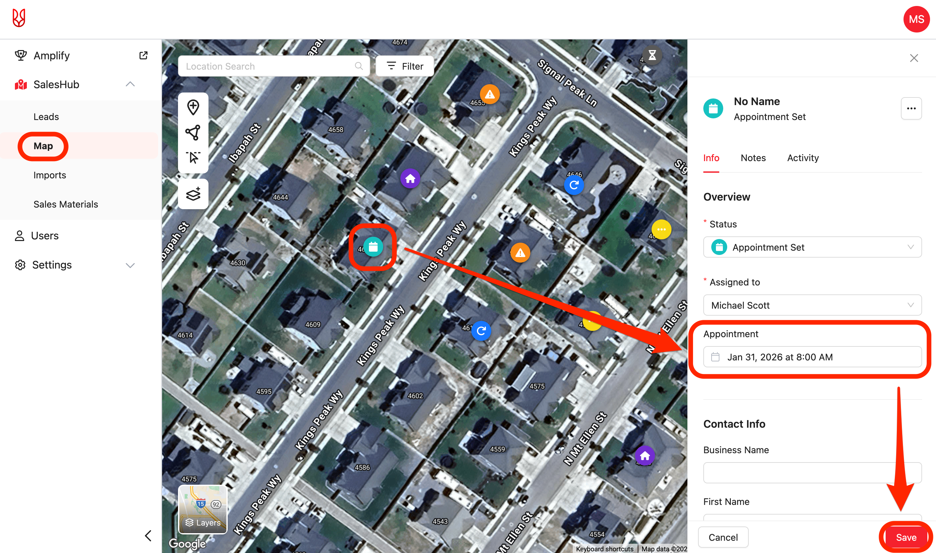Click the add location pin tool
The width and height of the screenshot is (936, 553).
click(193, 107)
